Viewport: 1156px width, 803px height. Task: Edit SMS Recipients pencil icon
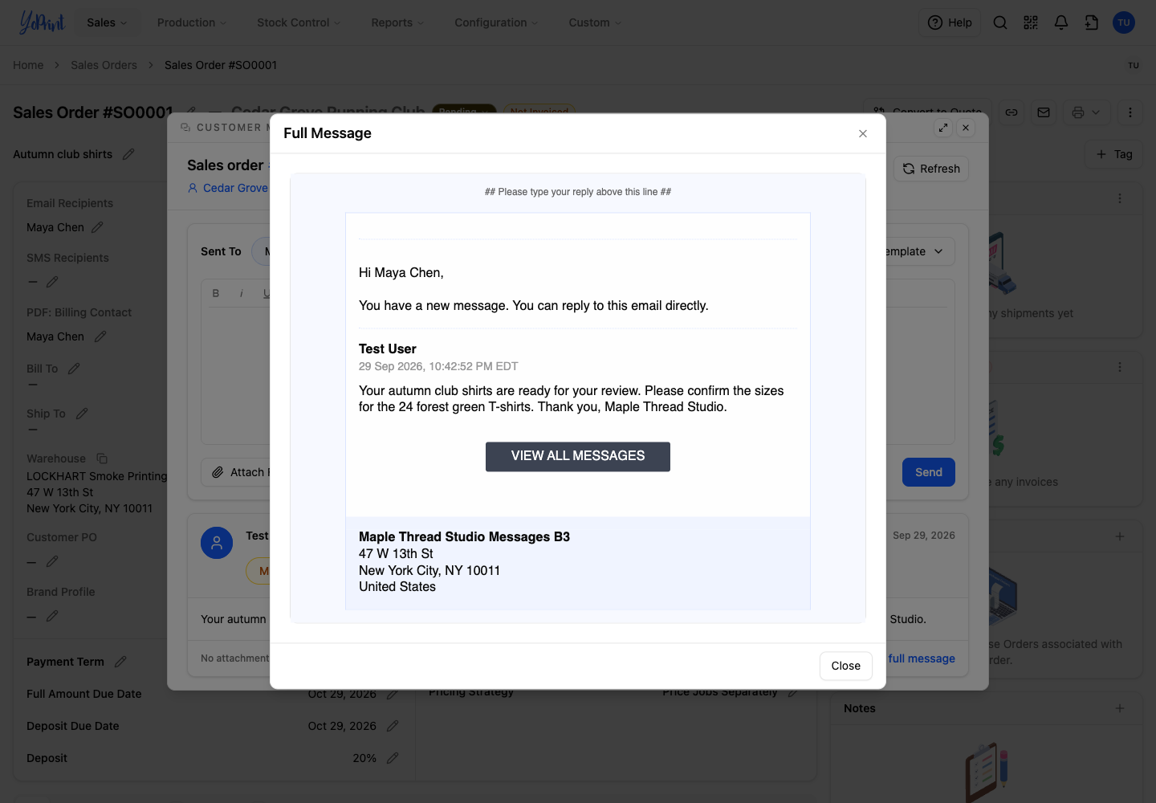pos(52,282)
